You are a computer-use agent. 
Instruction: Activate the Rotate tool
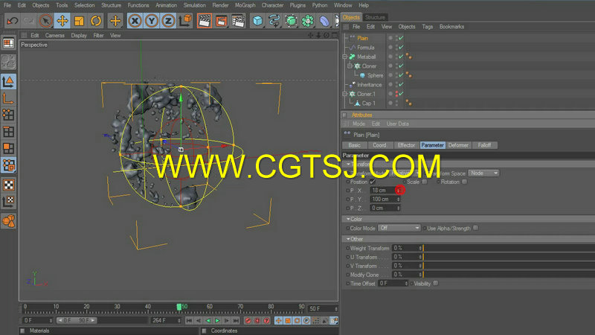[96, 21]
